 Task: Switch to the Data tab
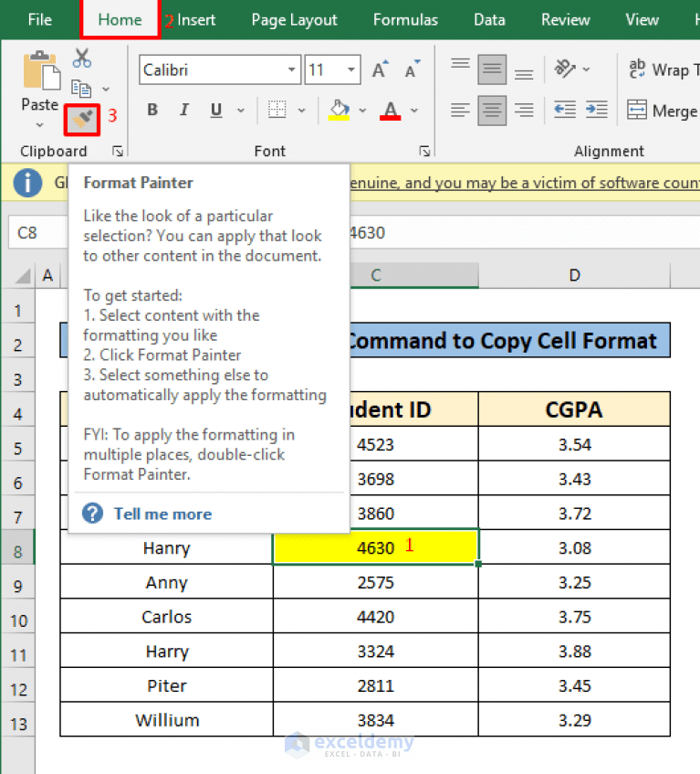(x=489, y=20)
